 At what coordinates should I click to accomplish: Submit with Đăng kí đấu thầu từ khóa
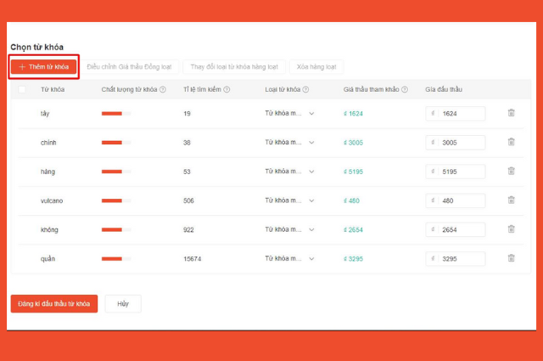(54, 303)
